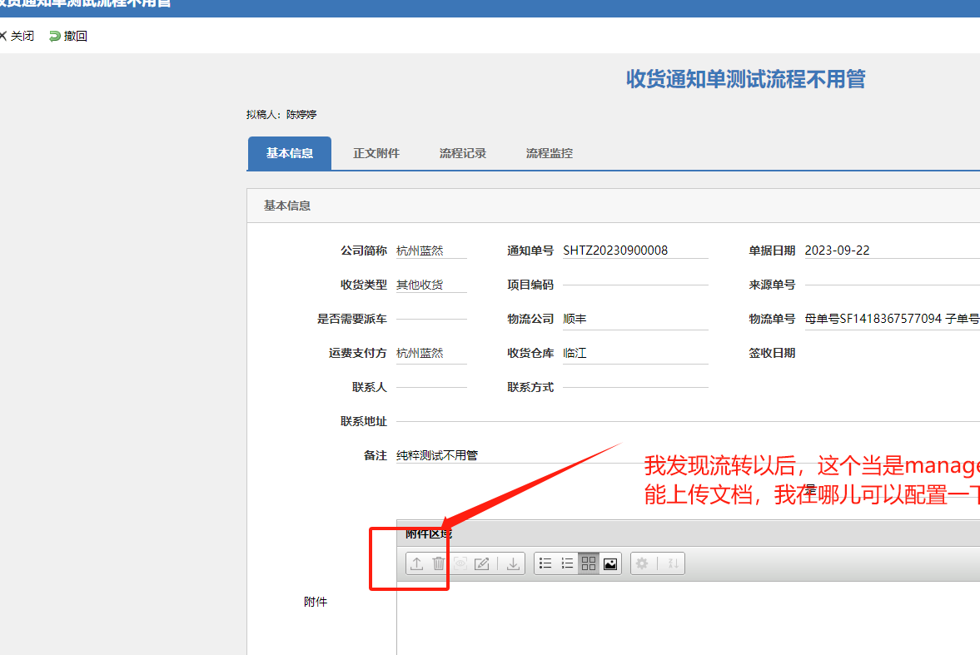Click the Z-A sort order icon
Screen dimensions: 980x655
674,563
